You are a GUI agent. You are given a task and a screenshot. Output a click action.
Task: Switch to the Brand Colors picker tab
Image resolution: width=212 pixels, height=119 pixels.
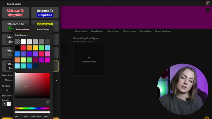point(43,29)
